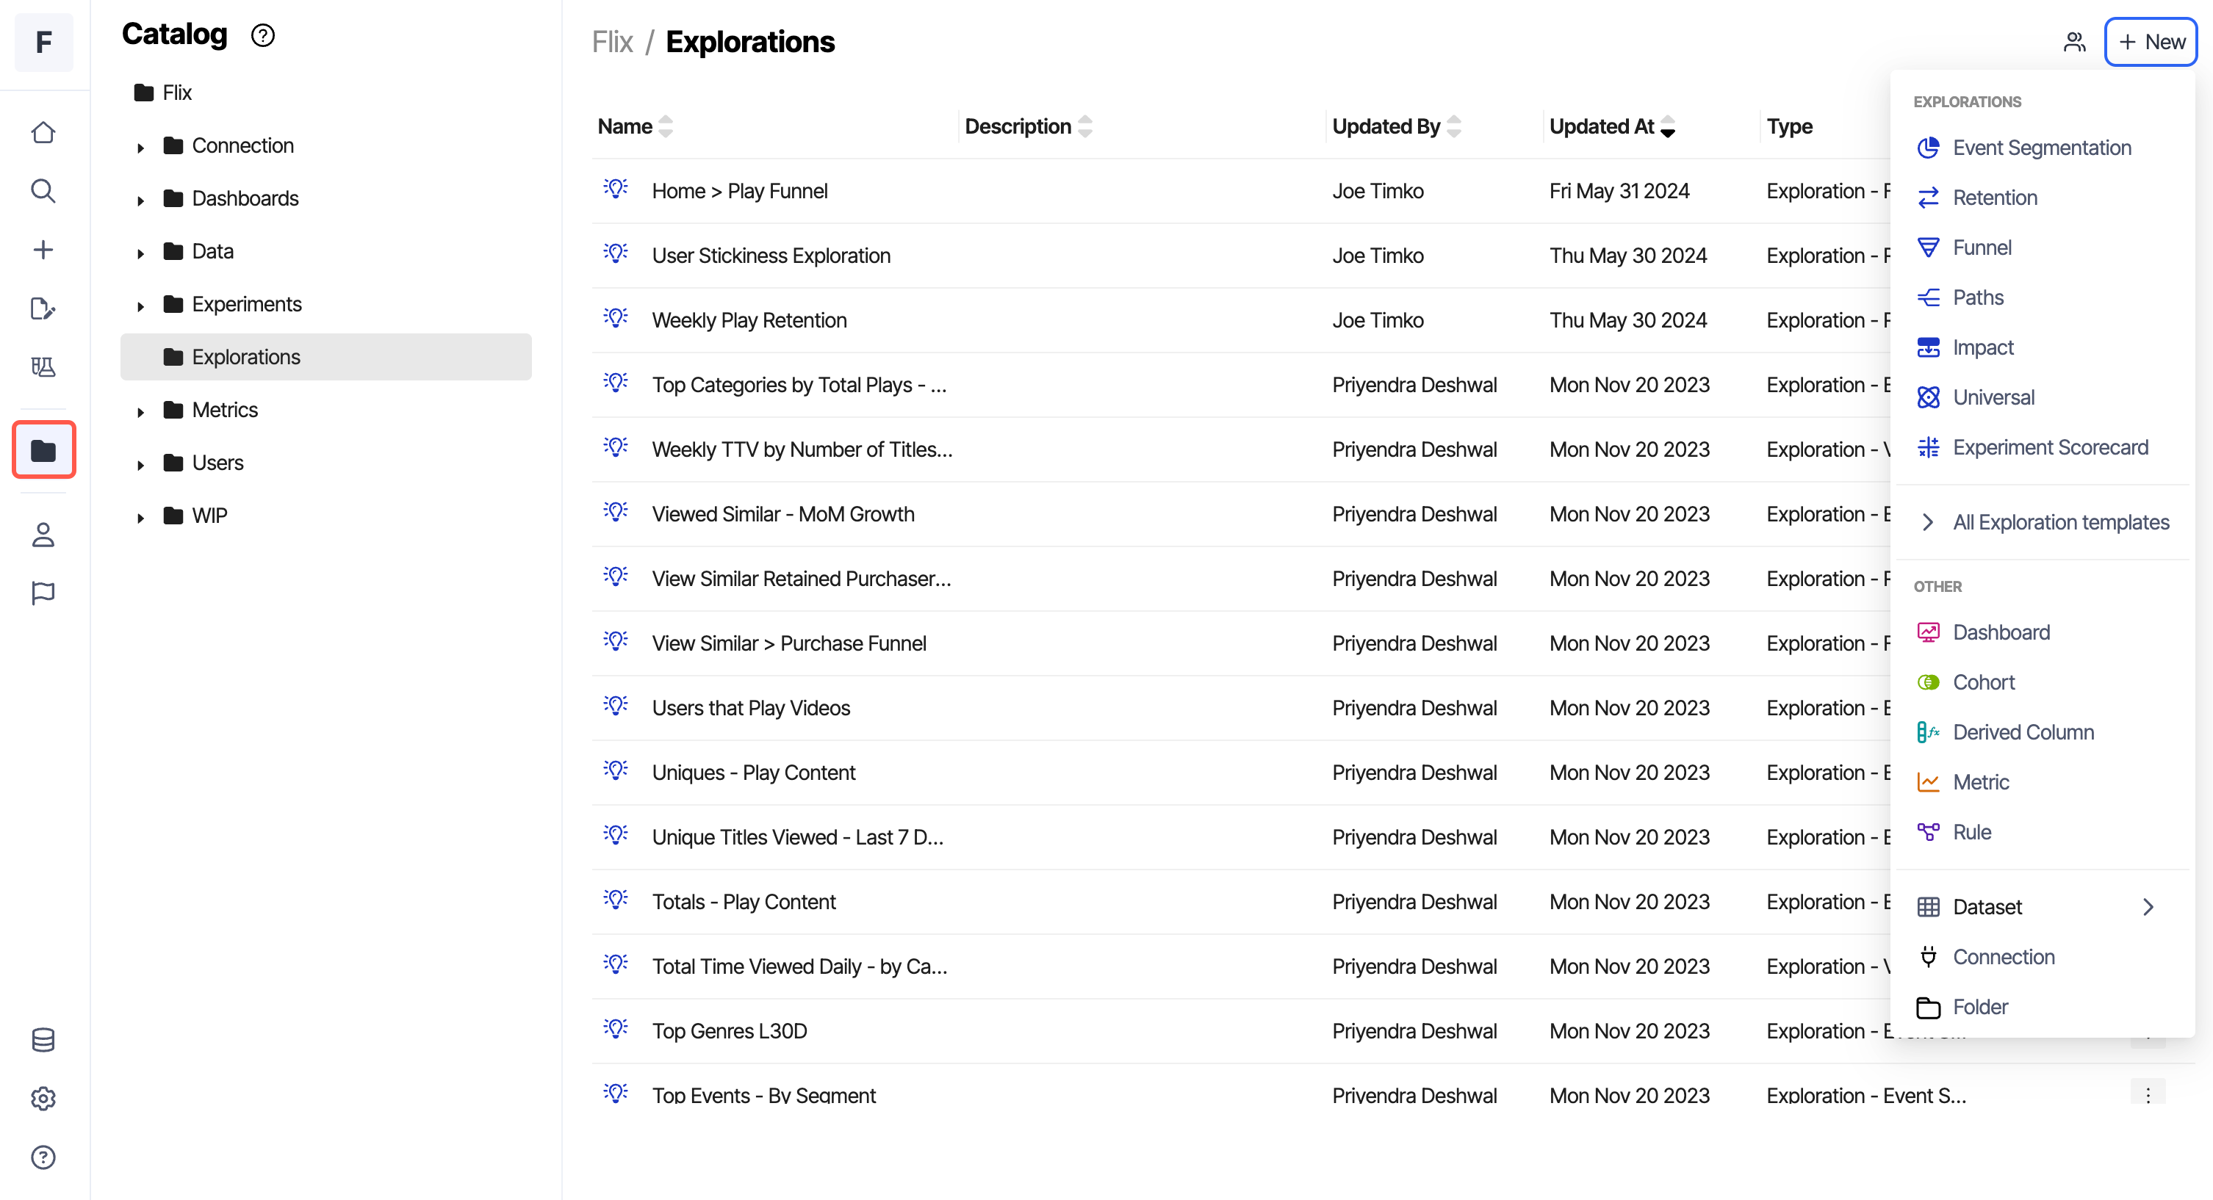Open Top Genres L30D exploration
Image resolution: width=2213 pixels, height=1200 pixels.
pos(730,1031)
